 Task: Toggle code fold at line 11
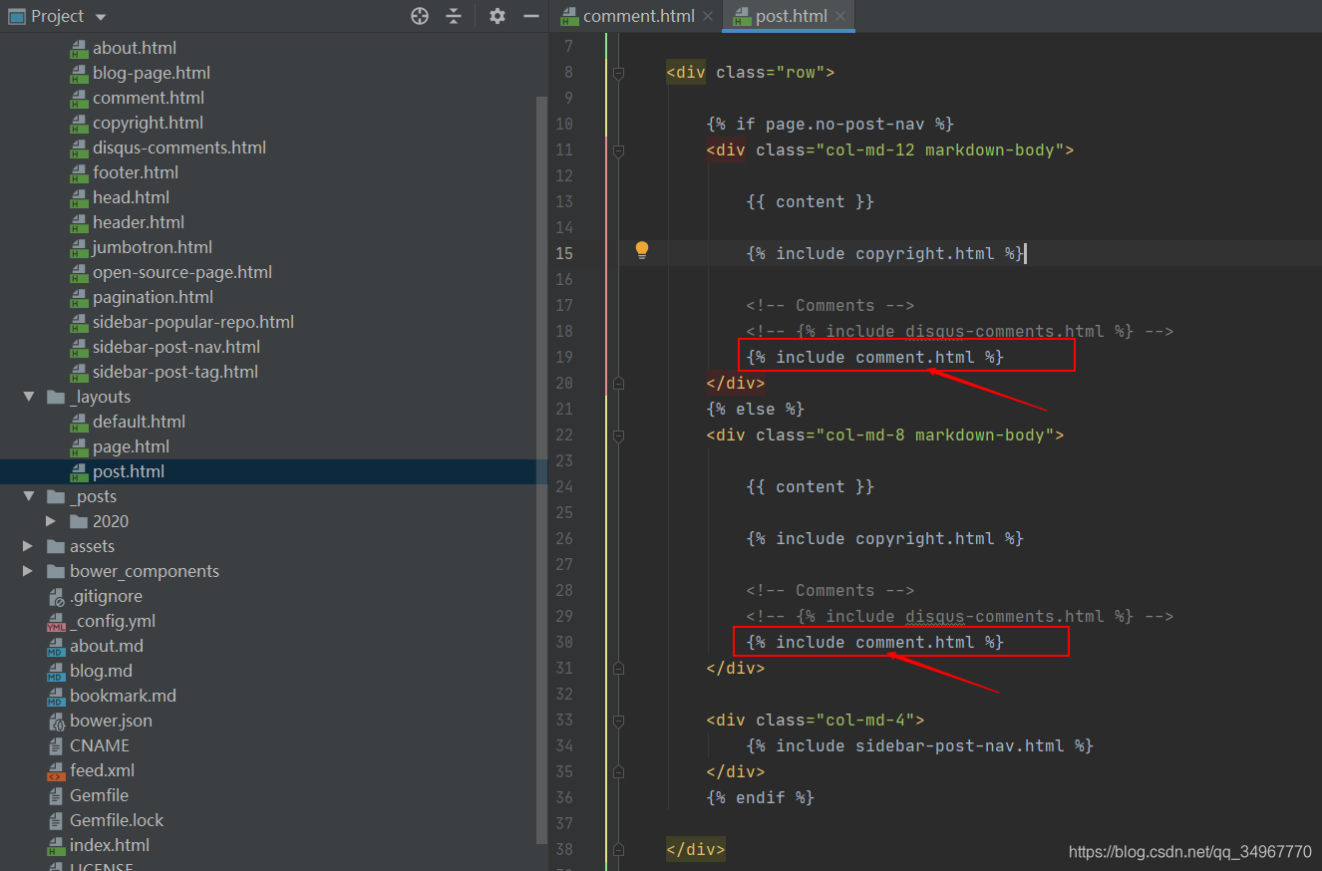point(618,149)
